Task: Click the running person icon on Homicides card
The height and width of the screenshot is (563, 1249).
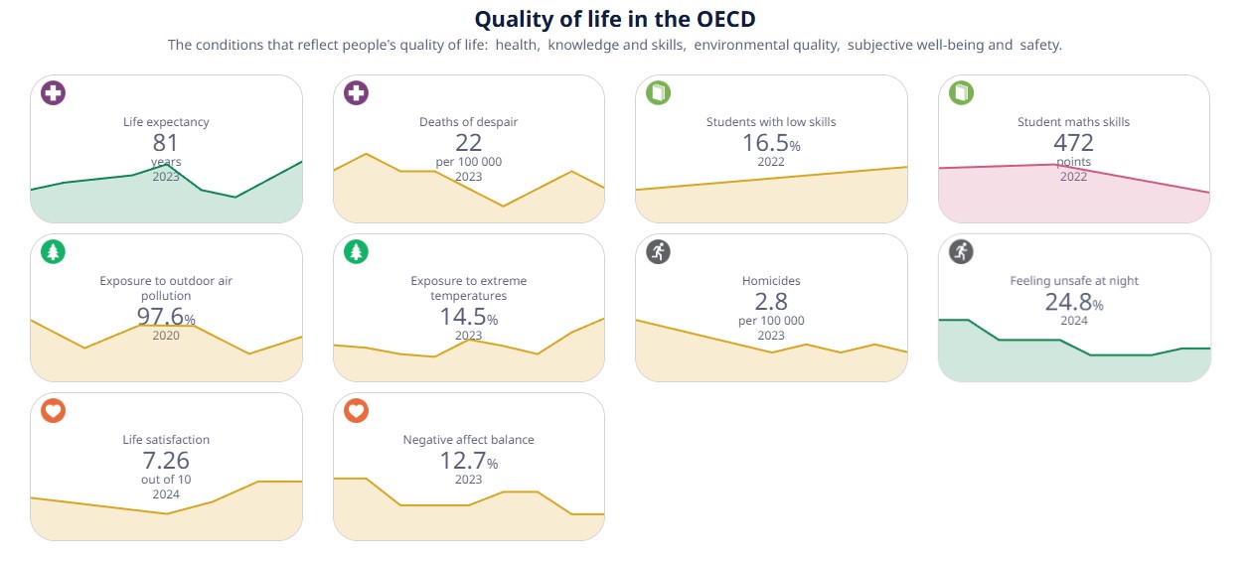Action: pyautogui.click(x=658, y=252)
